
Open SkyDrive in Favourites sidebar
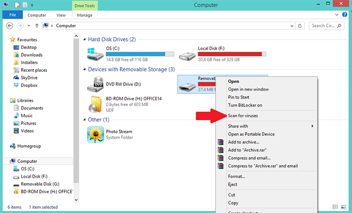[30, 78]
